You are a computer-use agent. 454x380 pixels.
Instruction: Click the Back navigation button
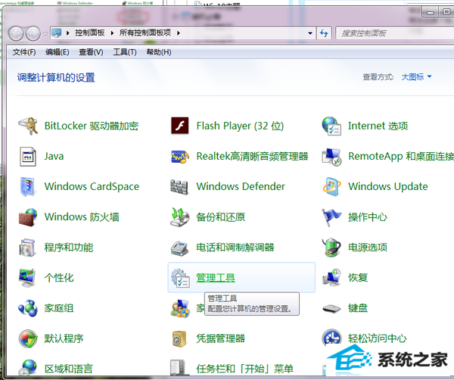[x=16, y=33]
